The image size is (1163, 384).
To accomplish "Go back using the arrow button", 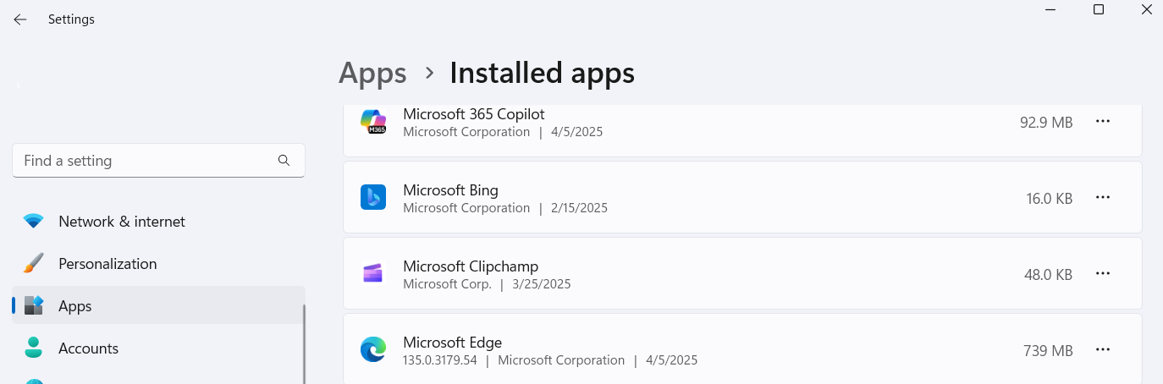I will (20, 19).
